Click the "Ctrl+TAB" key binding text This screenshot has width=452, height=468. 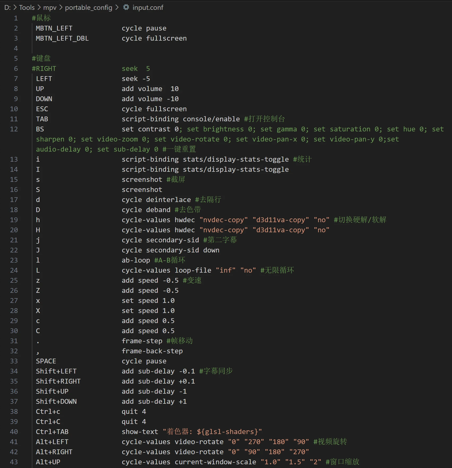click(52, 432)
